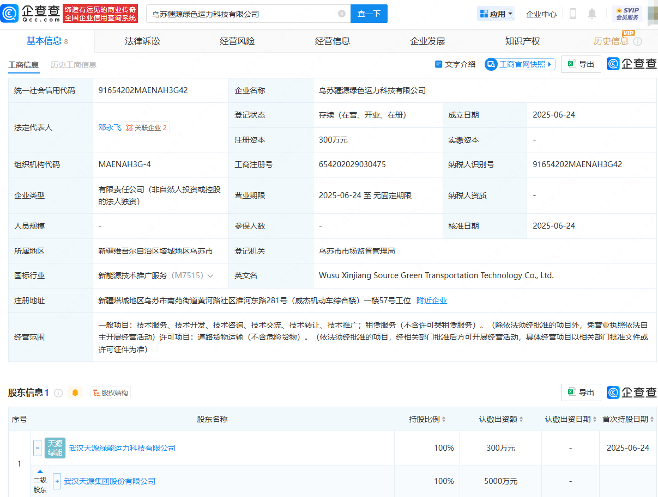Expand the 国标行业 industry chevron
The image size is (658, 497).
(210, 276)
